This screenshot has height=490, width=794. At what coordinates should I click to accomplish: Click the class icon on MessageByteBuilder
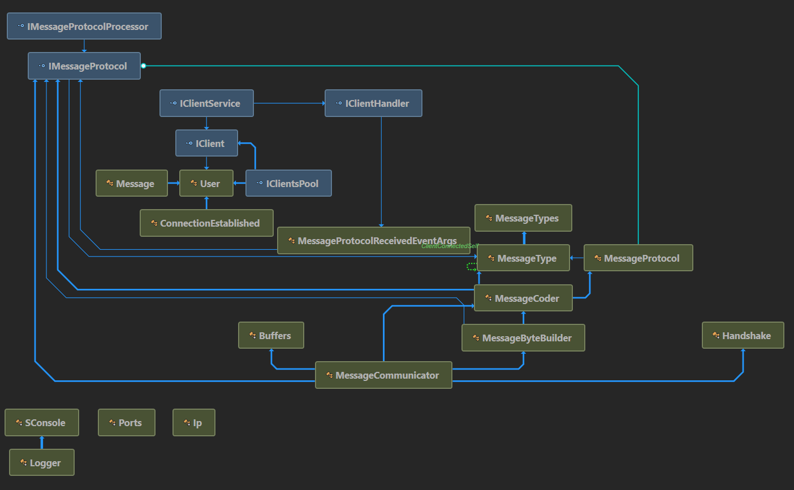[x=476, y=338]
